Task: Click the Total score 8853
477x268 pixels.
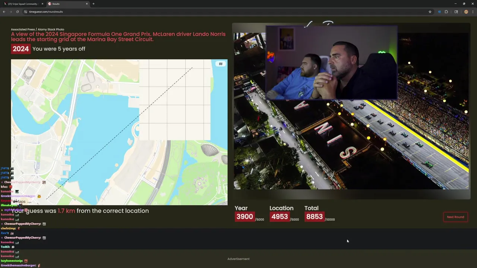Action: coord(314,217)
